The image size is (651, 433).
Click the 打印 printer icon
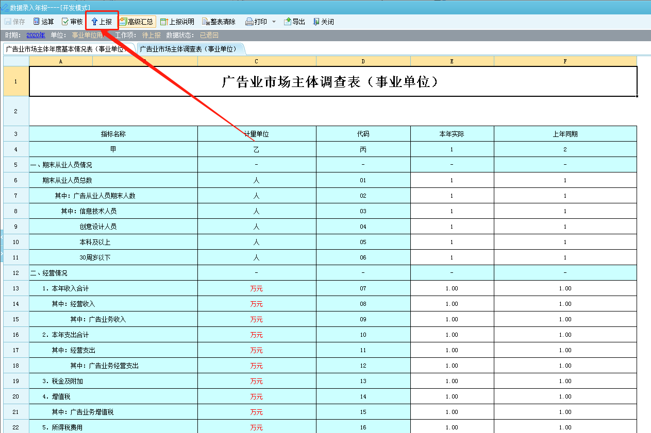[x=249, y=22]
